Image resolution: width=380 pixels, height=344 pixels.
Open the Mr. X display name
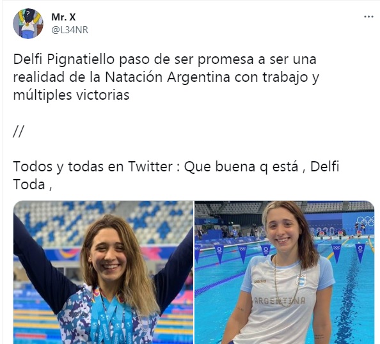click(63, 17)
